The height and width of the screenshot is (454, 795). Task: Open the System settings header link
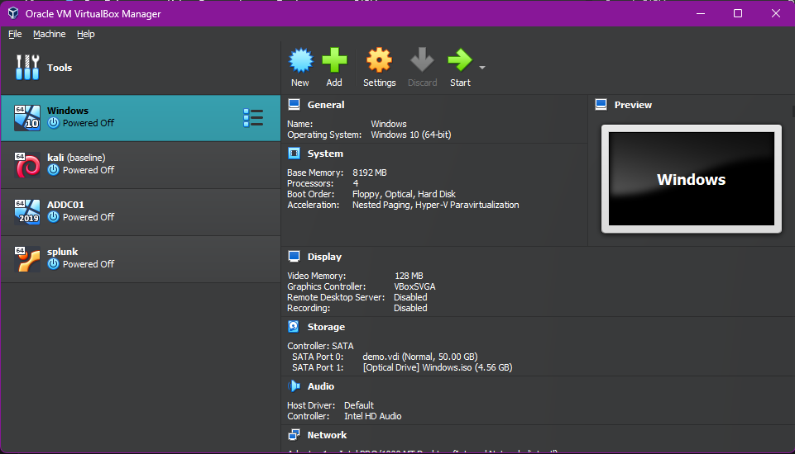coord(325,154)
